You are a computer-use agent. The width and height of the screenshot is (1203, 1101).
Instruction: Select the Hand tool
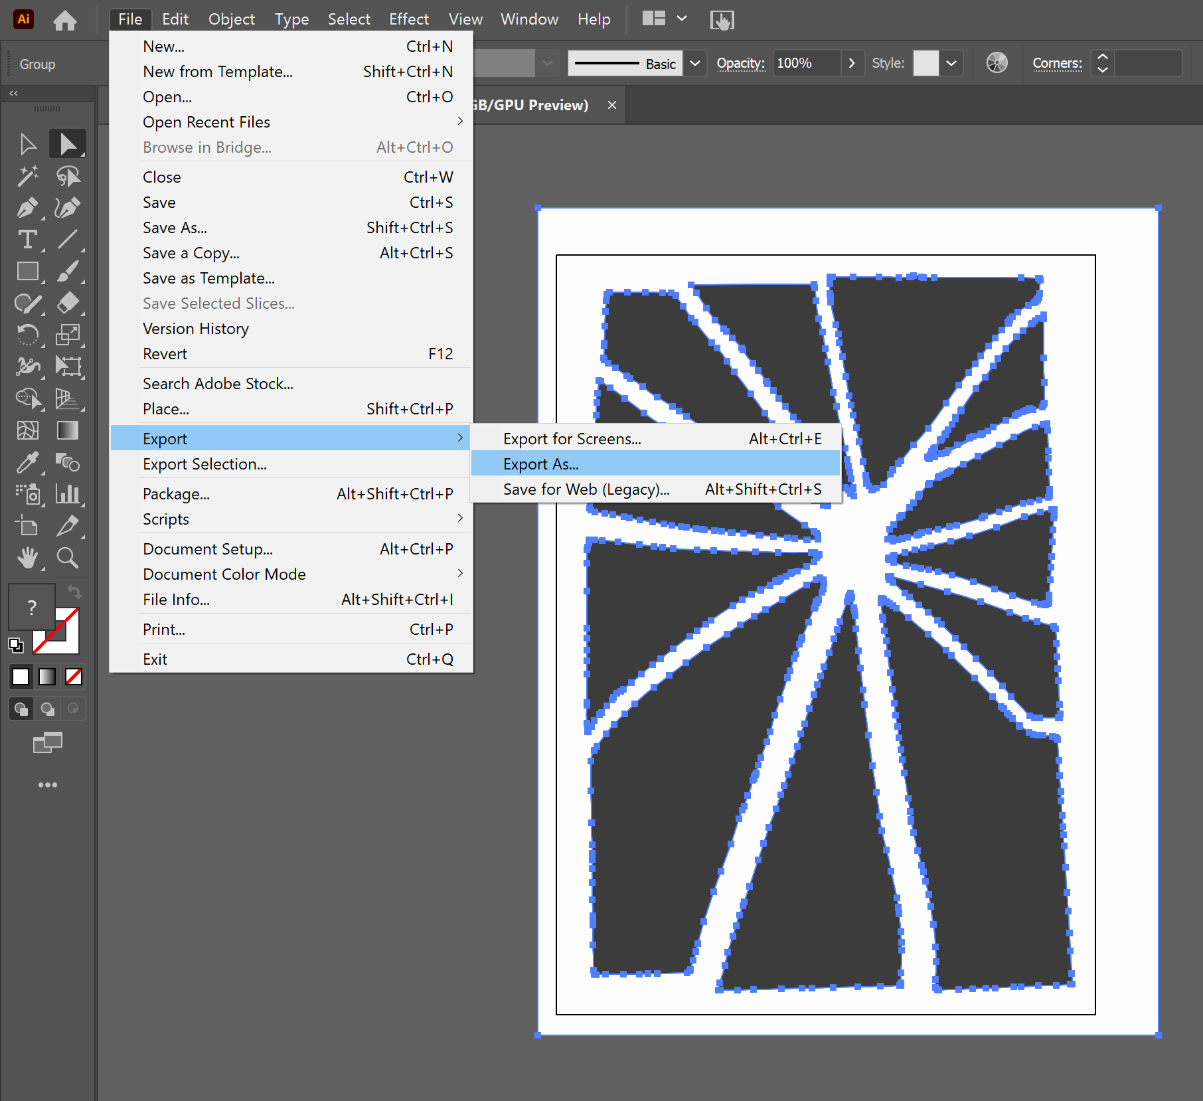28,558
